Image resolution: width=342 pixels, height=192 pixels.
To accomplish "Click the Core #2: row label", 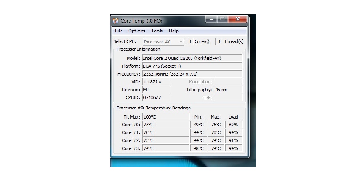I will [131, 140].
